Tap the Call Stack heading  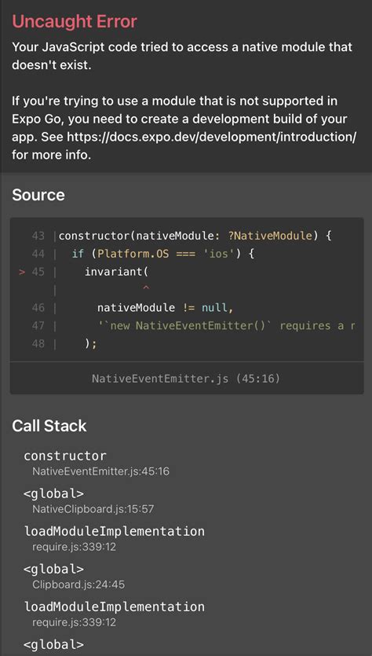[49, 426]
